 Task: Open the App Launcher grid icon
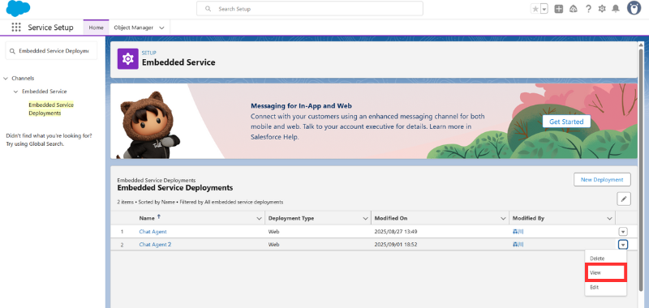pos(16,28)
